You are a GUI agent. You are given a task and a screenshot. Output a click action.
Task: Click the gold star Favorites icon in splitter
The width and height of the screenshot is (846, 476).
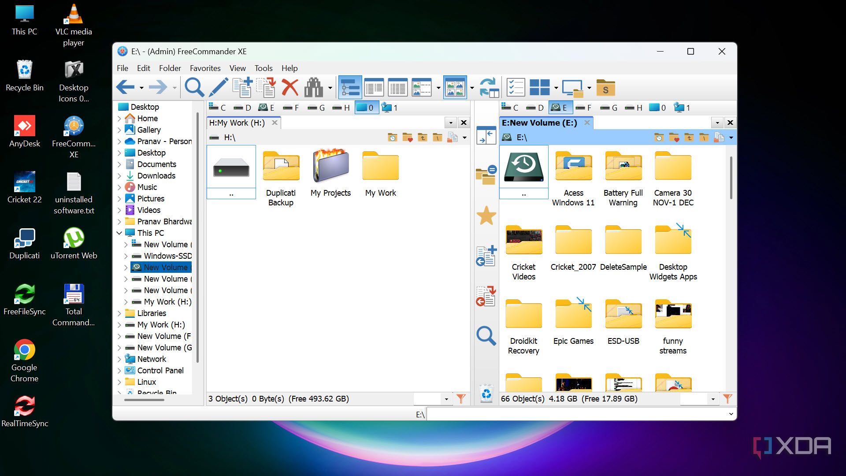point(486,216)
